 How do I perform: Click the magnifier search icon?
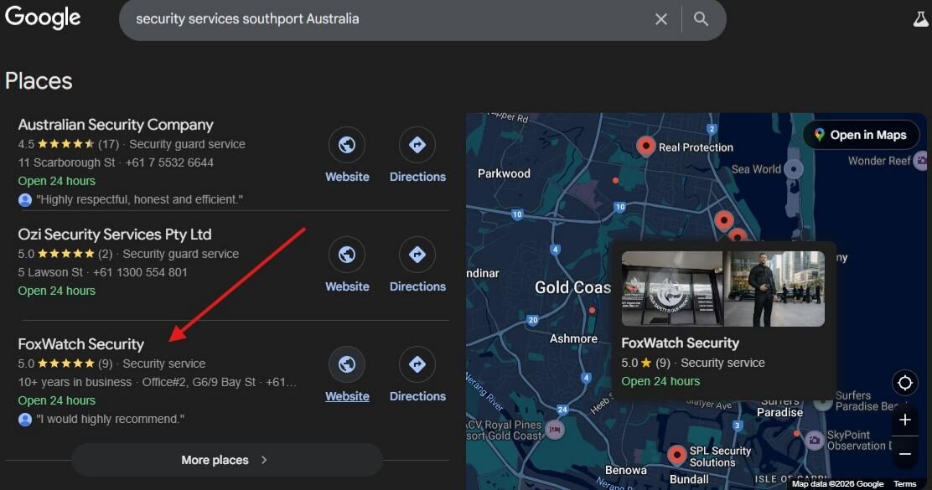click(702, 19)
